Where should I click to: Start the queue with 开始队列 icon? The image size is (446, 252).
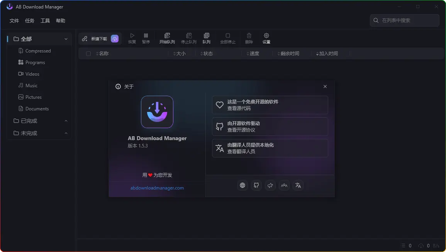tap(167, 38)
